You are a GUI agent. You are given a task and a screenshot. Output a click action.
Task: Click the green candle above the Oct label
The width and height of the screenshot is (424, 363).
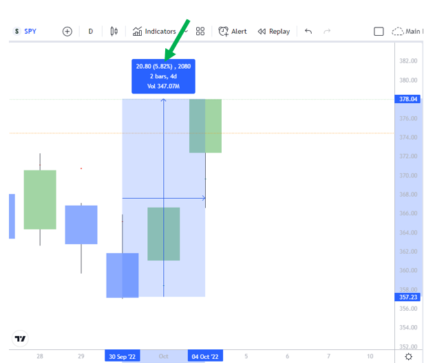164,234
